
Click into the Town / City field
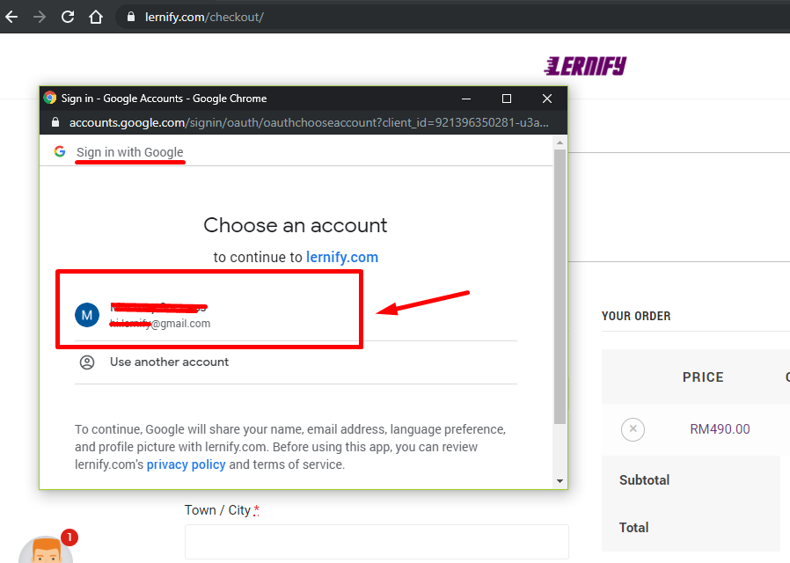[377, 542]
